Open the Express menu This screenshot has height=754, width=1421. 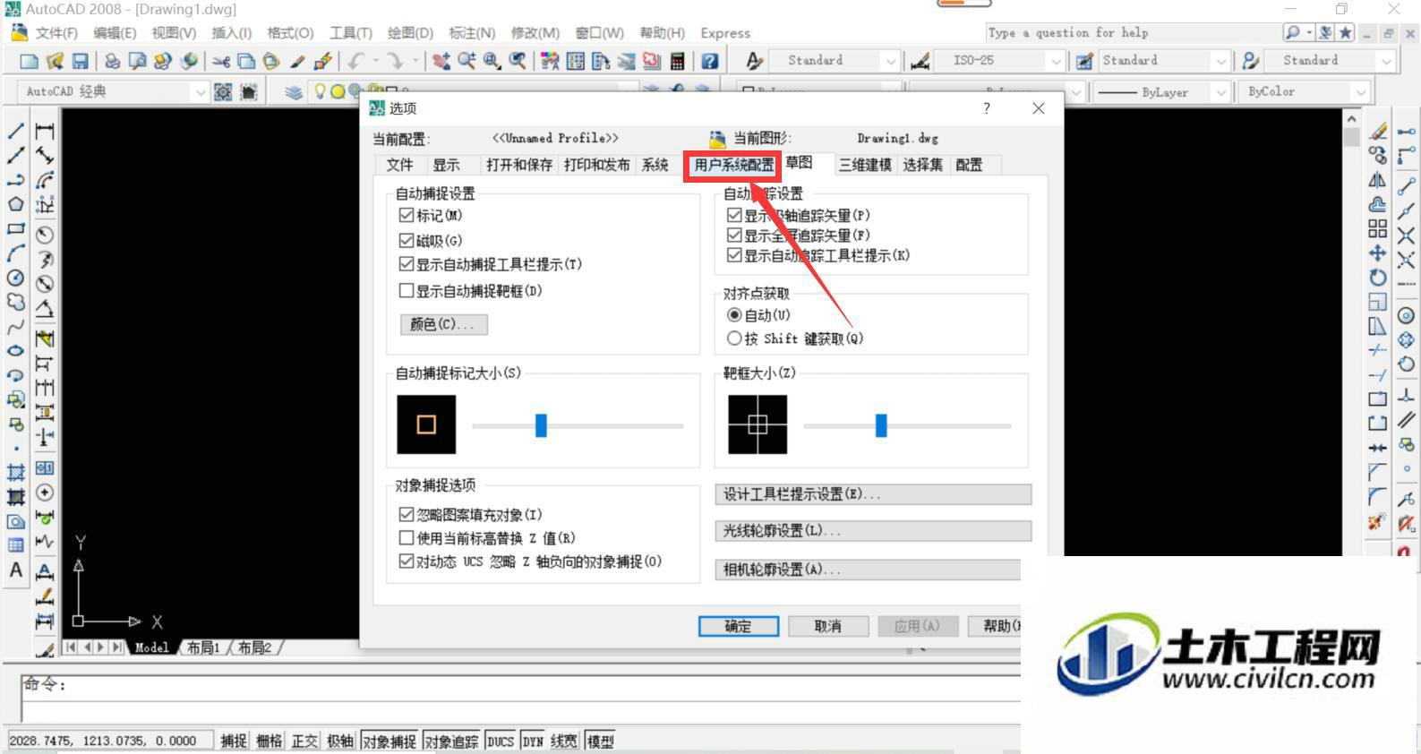click(x=725, y=33)
